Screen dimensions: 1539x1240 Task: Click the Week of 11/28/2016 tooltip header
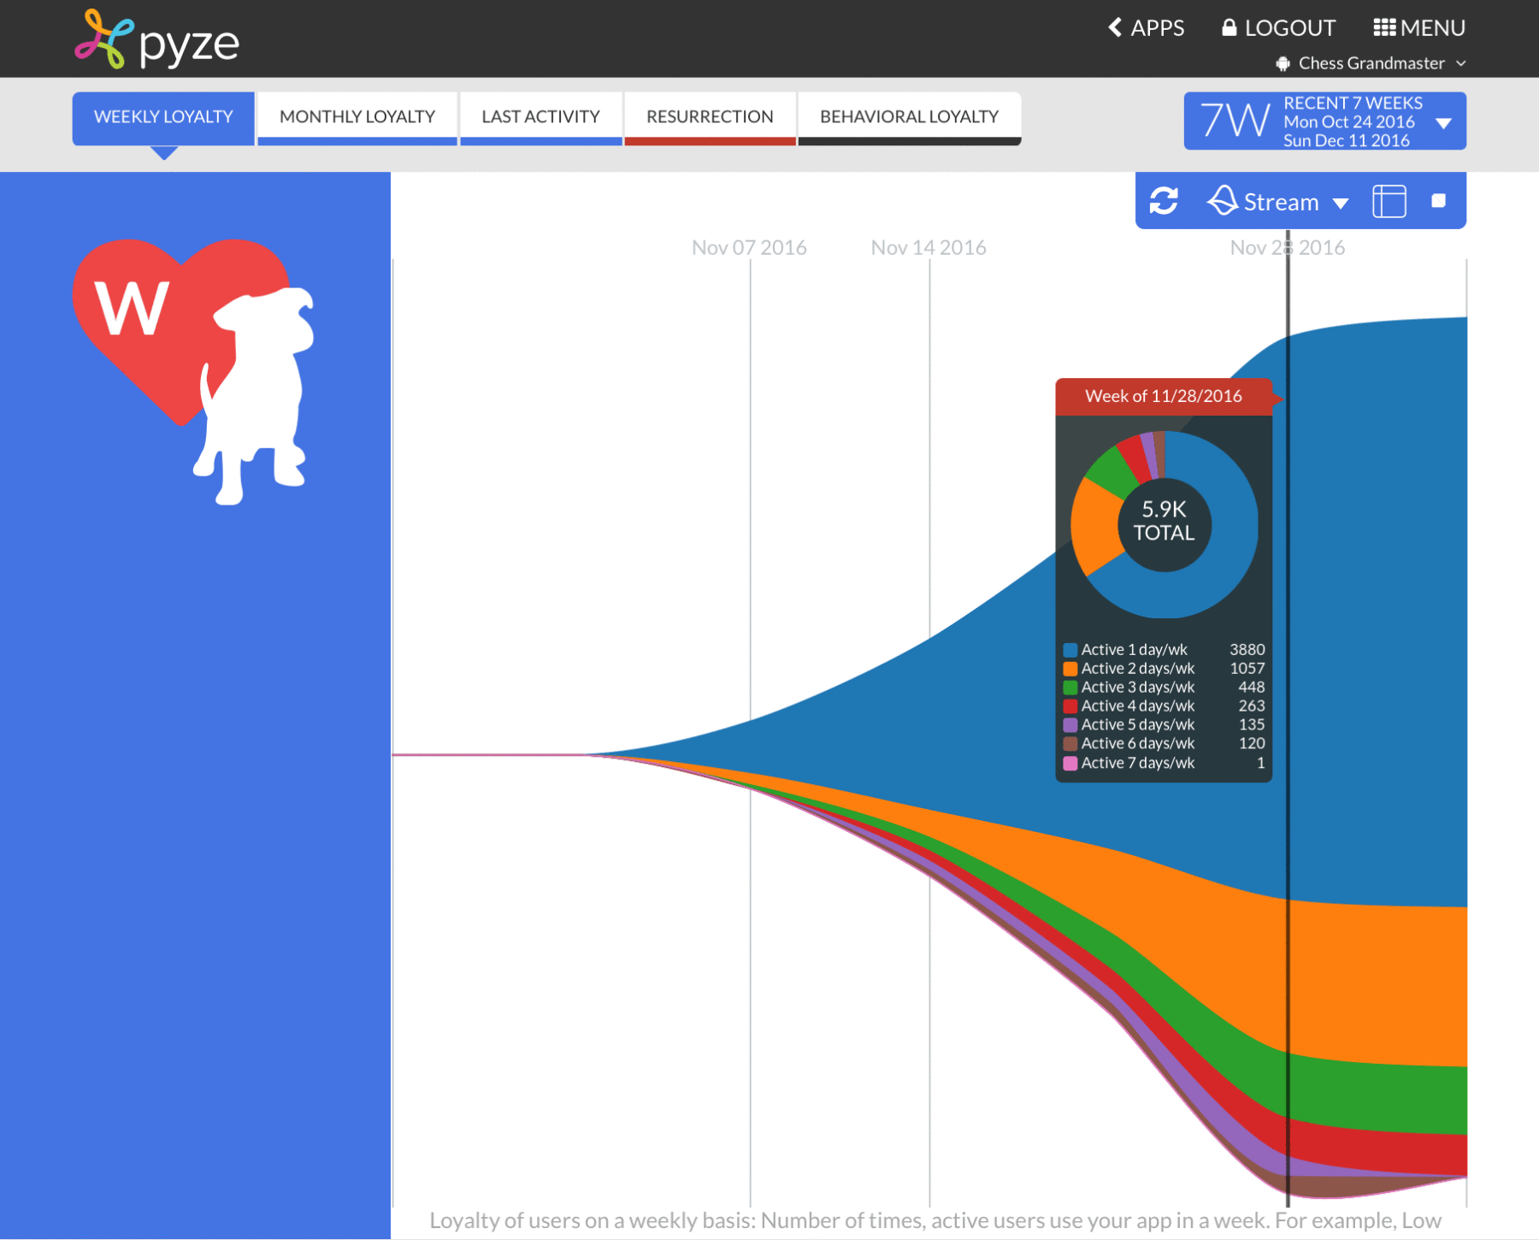[1164, 397]
